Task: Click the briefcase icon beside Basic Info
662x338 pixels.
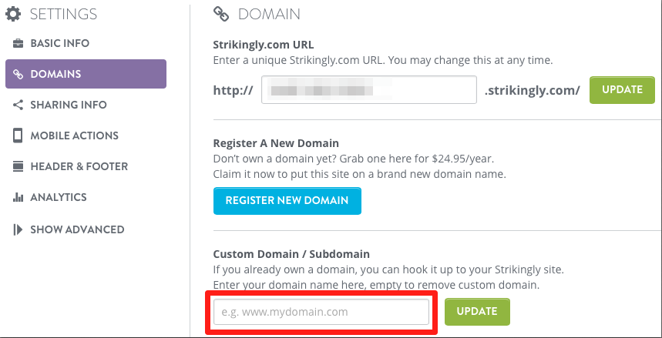Action: pos(18,43)
